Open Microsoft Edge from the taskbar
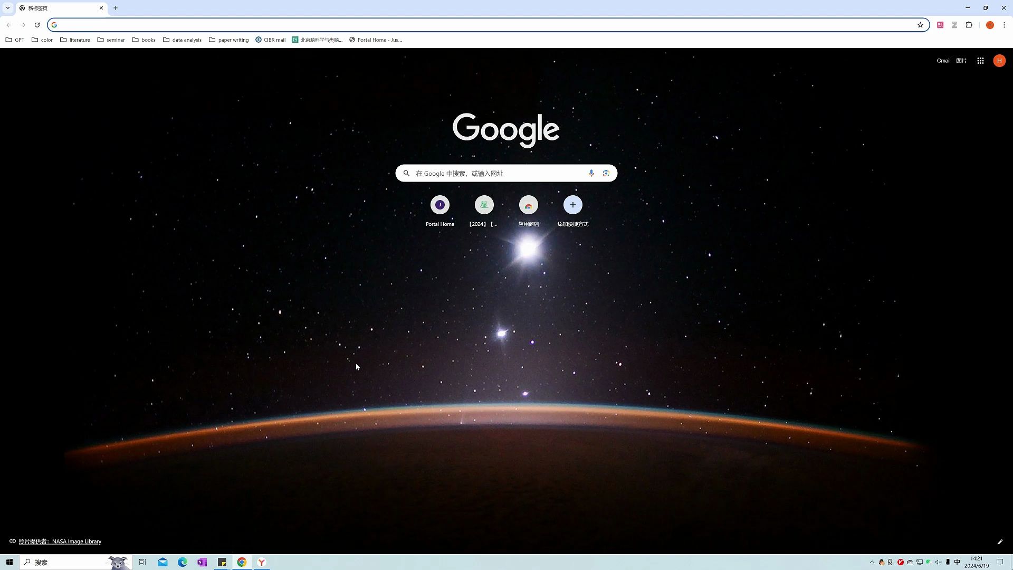 click(x=183, y=562)
